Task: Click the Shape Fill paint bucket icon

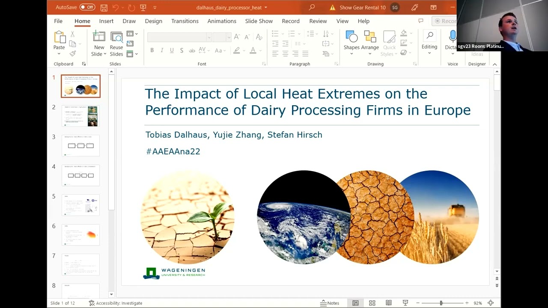Action: click(x=403, y=33)
